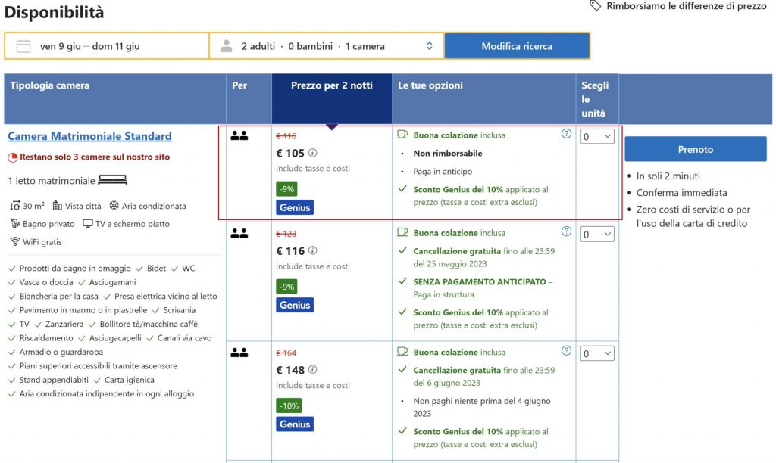Click the help icon in third options row

566,350
